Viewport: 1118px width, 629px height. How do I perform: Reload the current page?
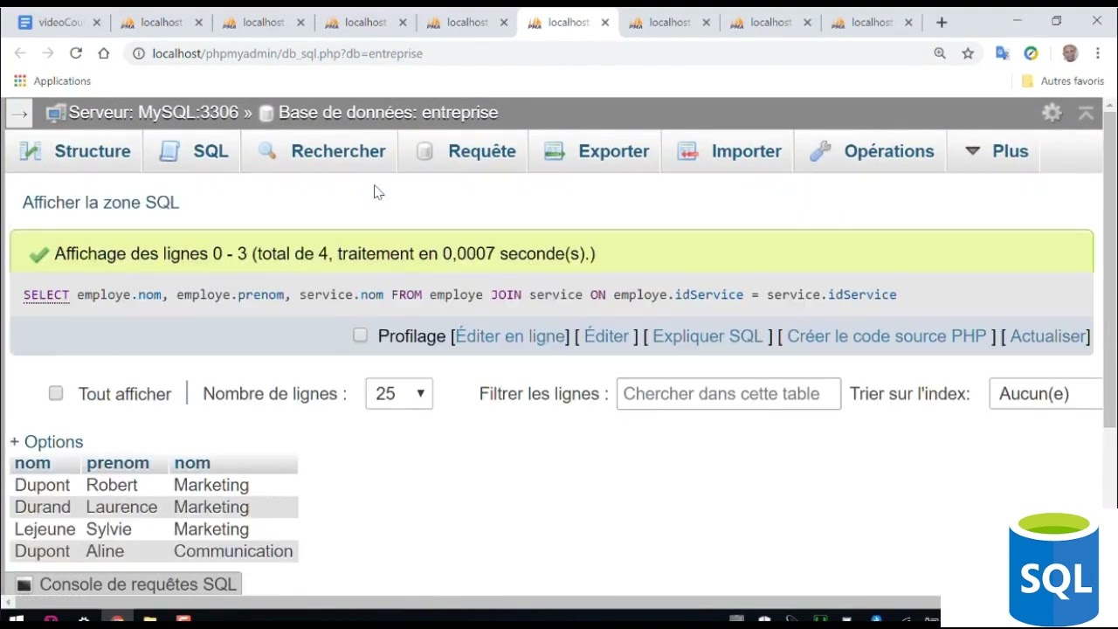coord(76,53)
